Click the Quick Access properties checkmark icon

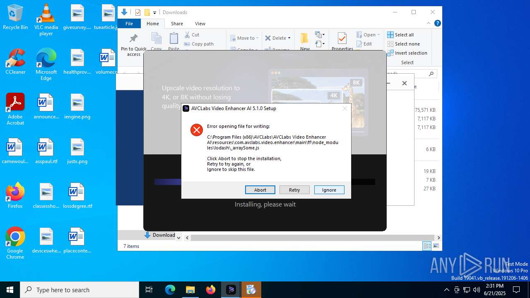(138, 12)
